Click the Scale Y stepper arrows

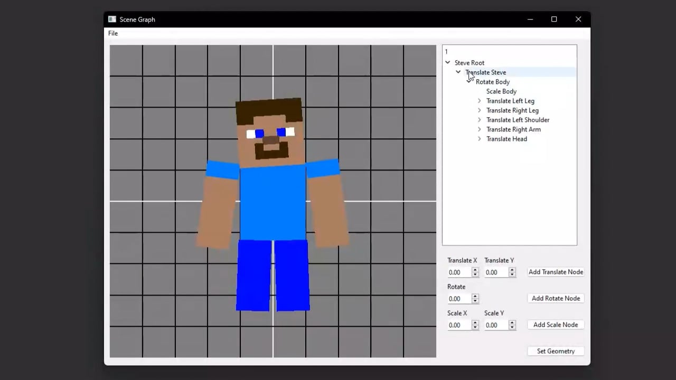(512, 325)
